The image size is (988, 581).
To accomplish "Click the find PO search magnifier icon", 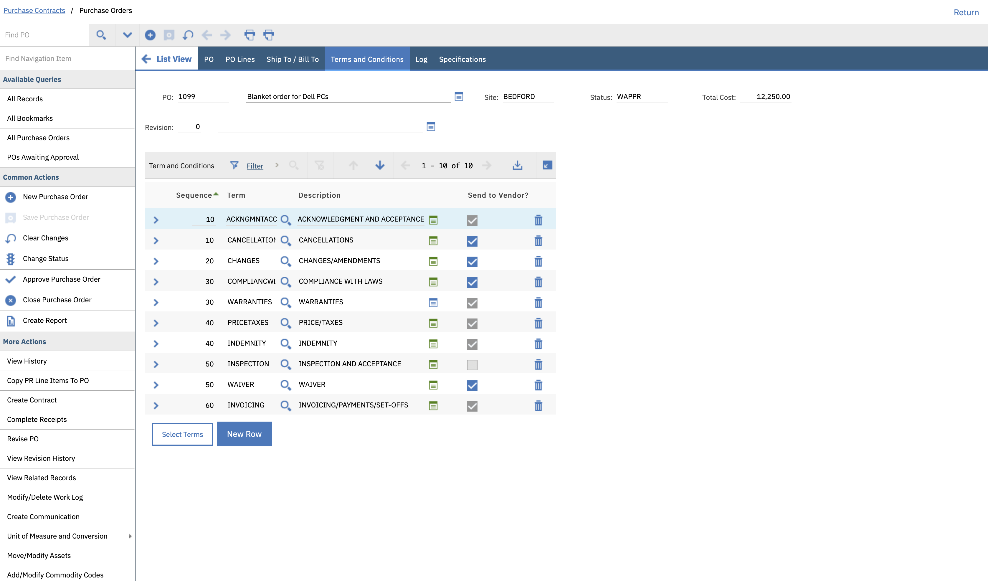I will click(x=101, y=35).
